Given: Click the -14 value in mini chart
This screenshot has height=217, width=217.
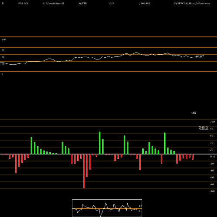Looking at the screenshot, I should coord(140,206).
